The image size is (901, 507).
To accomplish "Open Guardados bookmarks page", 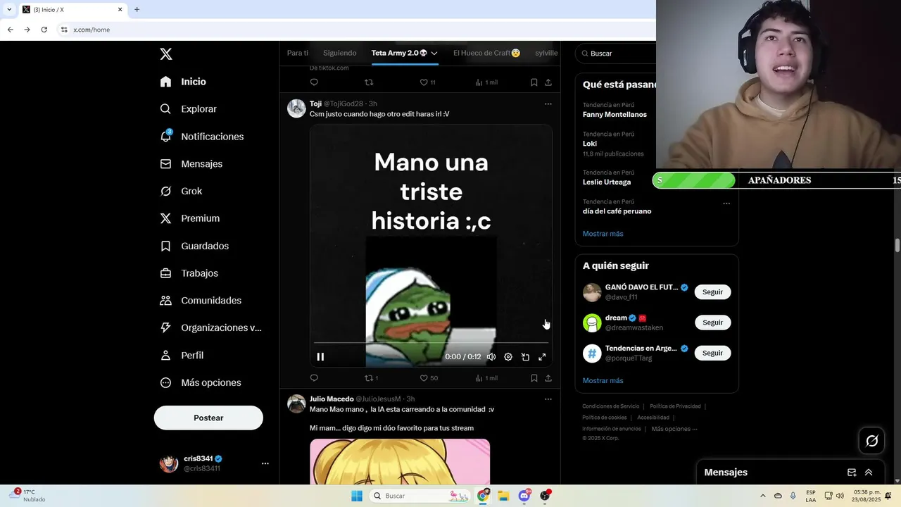I will click(194, 246).
